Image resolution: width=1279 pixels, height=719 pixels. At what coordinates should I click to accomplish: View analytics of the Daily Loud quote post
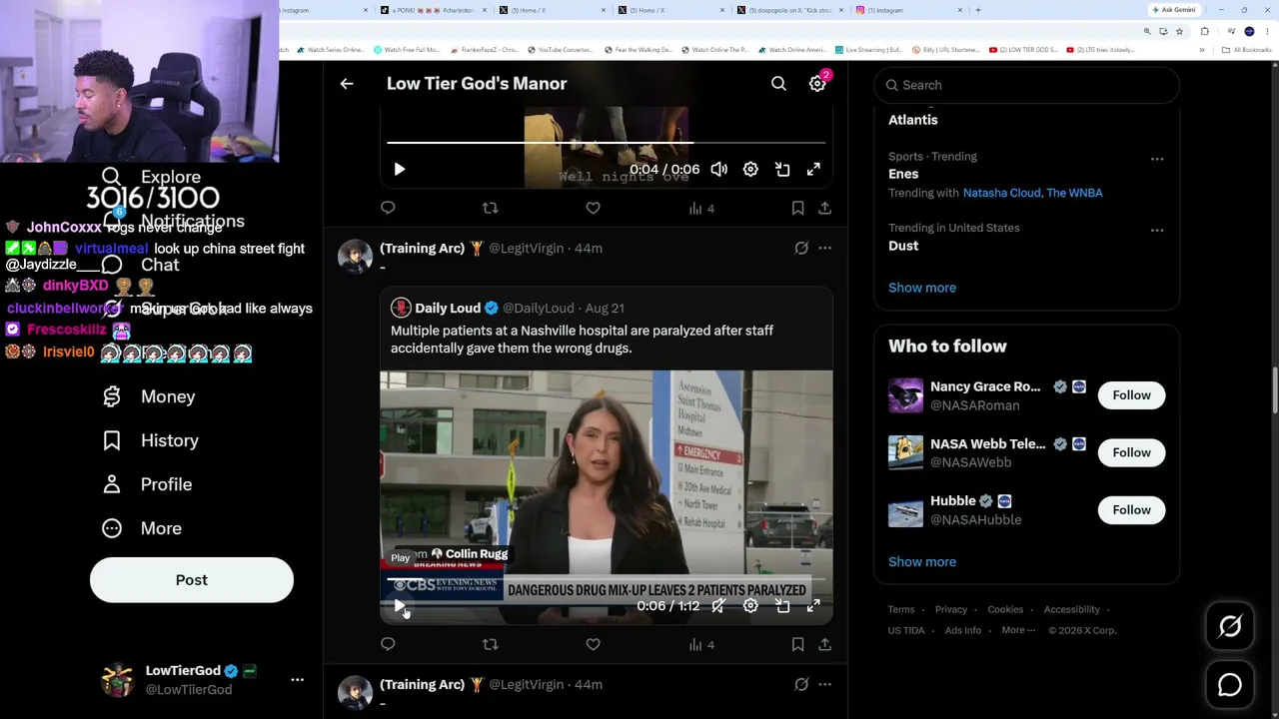(701, 644)
